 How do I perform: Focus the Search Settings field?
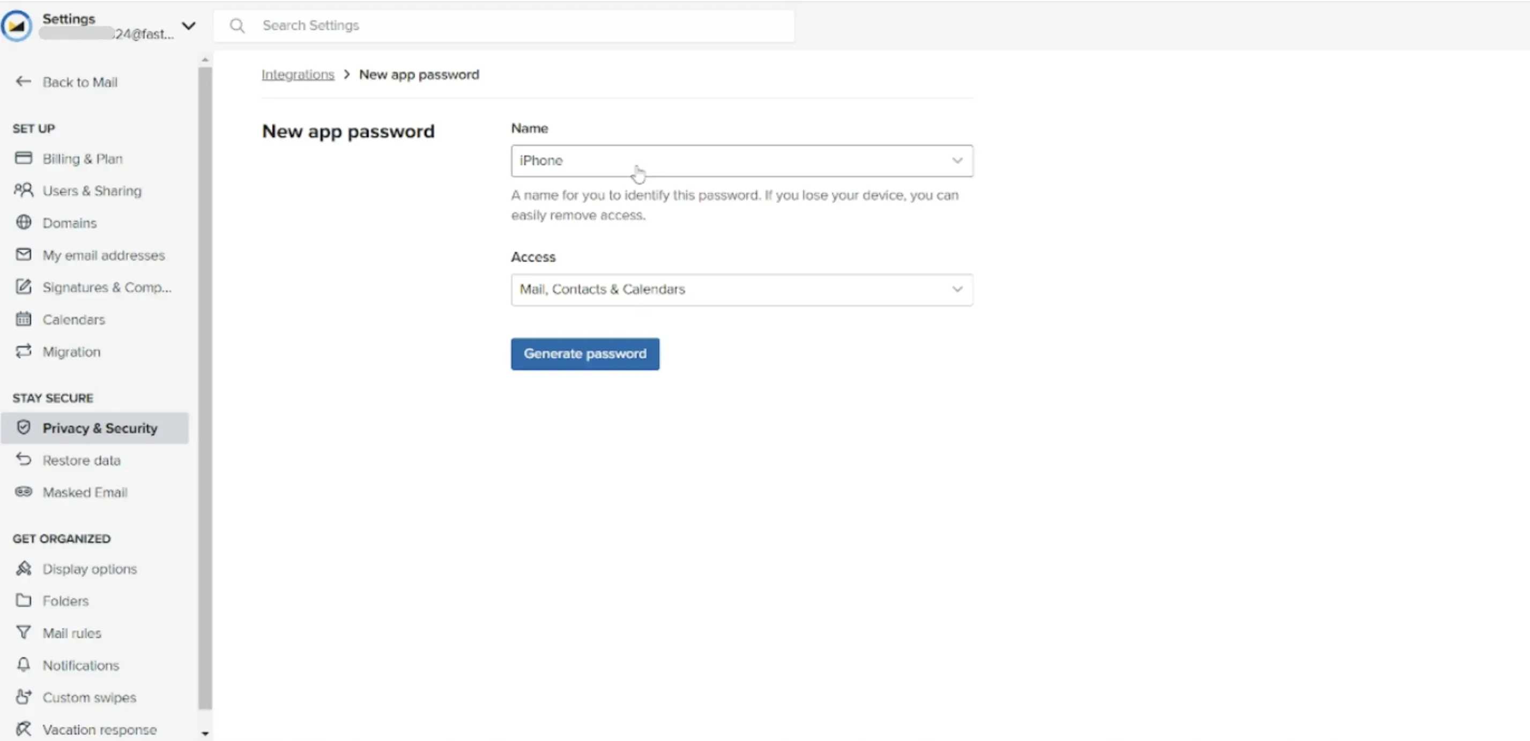point(504,26)
